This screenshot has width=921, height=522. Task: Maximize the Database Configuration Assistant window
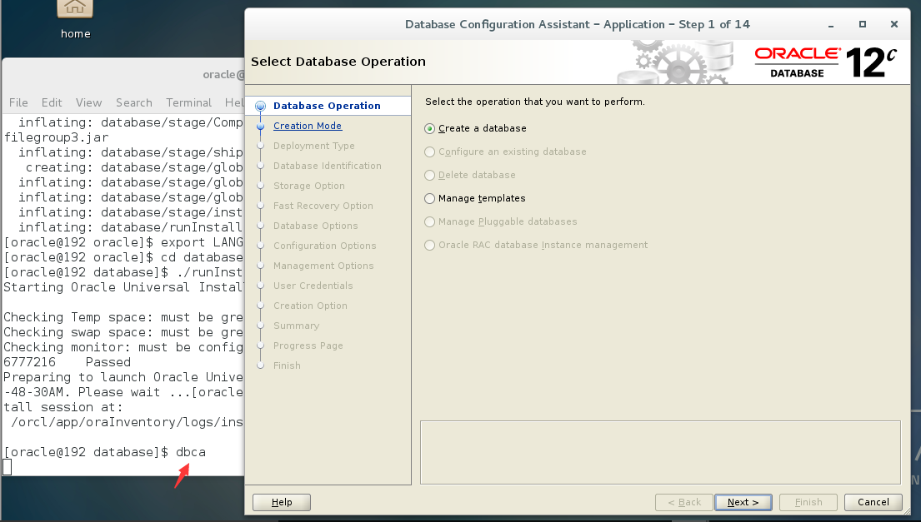click(863, 24)
